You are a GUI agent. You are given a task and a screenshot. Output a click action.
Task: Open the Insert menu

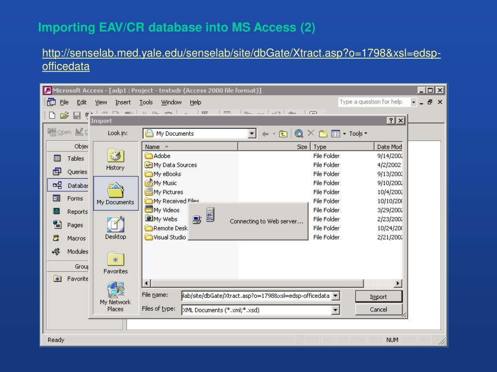123,102
